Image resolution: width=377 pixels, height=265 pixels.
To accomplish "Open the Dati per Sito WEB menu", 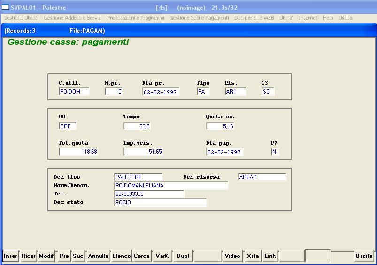I will click(x=254, y=18).
